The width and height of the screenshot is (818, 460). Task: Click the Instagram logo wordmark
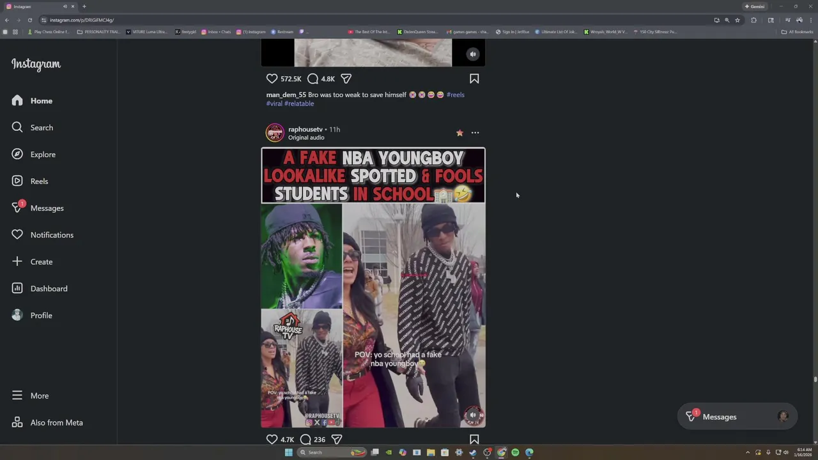coord(36,65)
